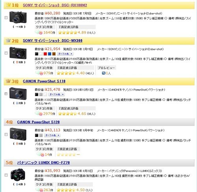Viewport: 197px width, 192px height.
Task: Follow the パナソニック LUMIX DMC-FZ70 link
Action: pos(43,163)
